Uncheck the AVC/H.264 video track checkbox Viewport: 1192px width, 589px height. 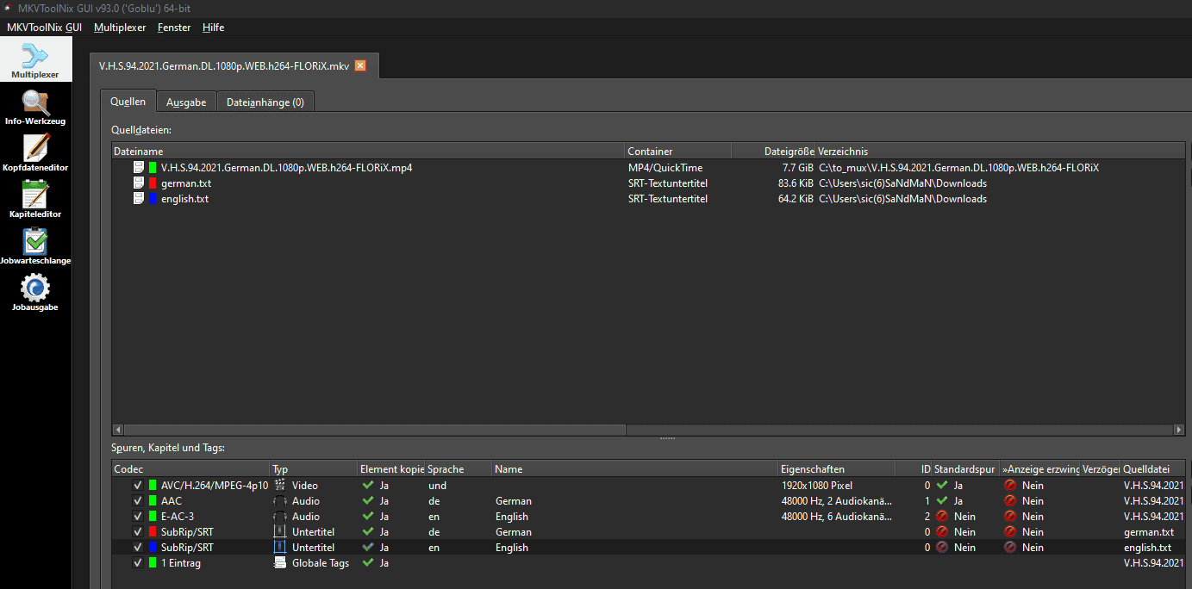coord(137,486)
